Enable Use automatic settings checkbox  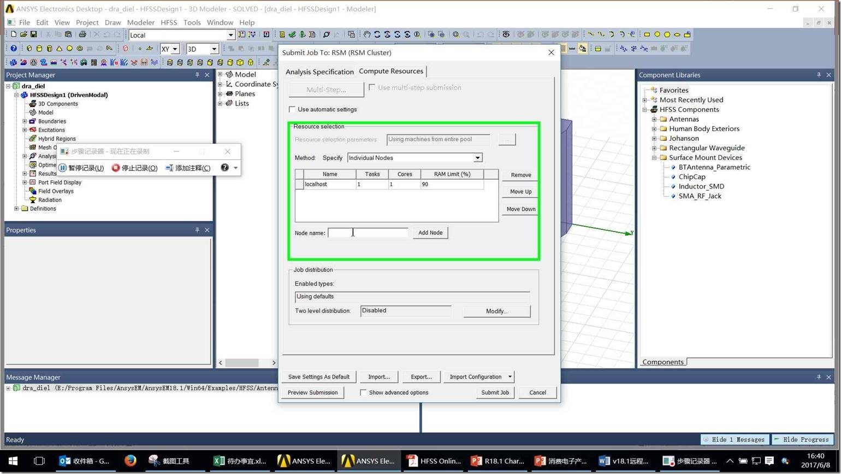(292, 109)
